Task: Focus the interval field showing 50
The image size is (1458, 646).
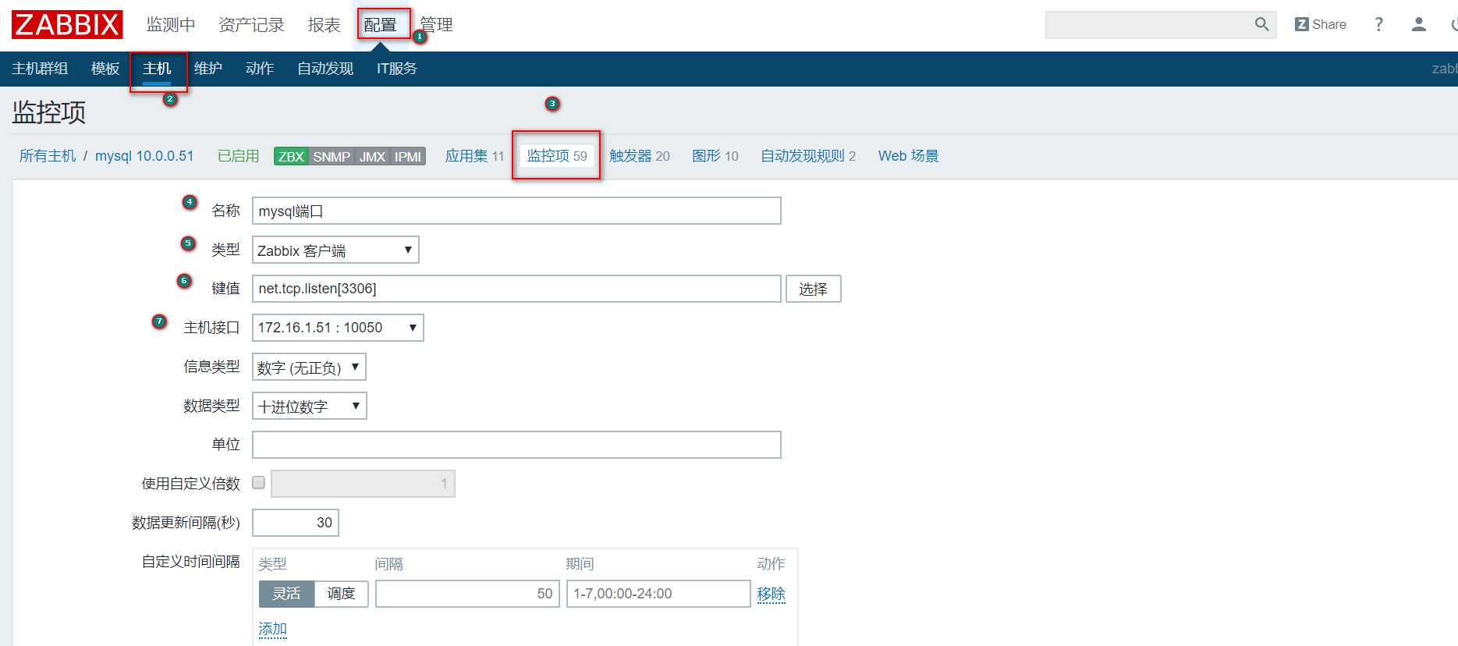Action: (x=467, y=594)
